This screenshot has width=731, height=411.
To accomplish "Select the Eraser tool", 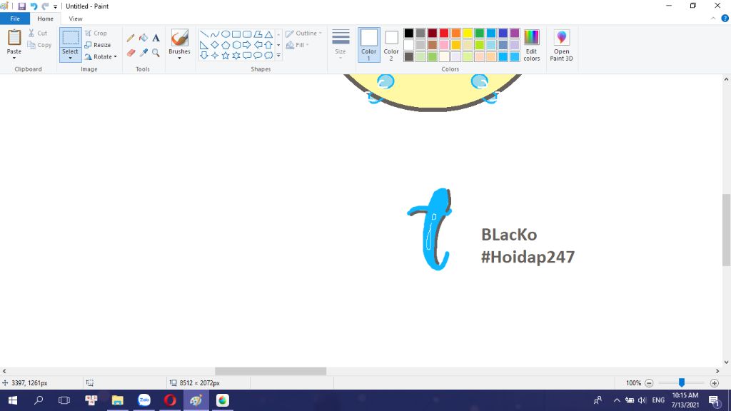I will [131, 53].
